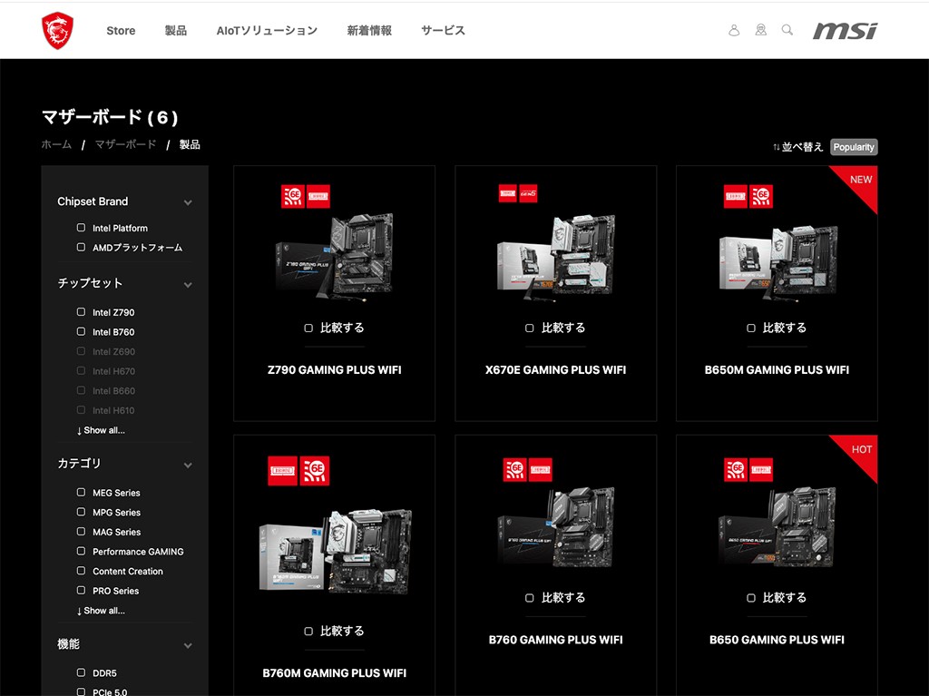Screen dimensions: 929x696
Task: Check the Intel B760 chipset filter
Action: (x=81, y=331)
